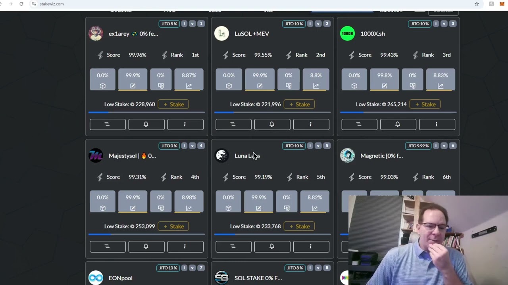Bookmark this page with the star icon
Viewport: 508px width, 285px height.
(x=477, y=4)
